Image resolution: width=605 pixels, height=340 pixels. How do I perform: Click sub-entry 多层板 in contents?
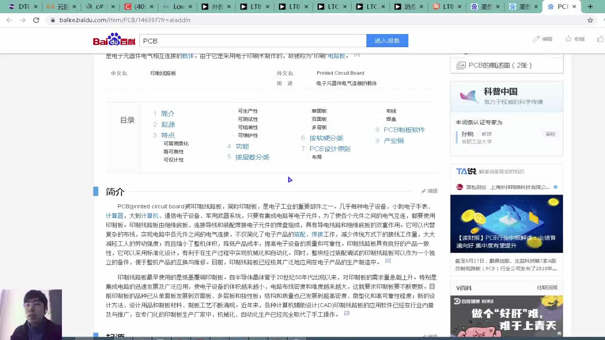click(319, 127)
